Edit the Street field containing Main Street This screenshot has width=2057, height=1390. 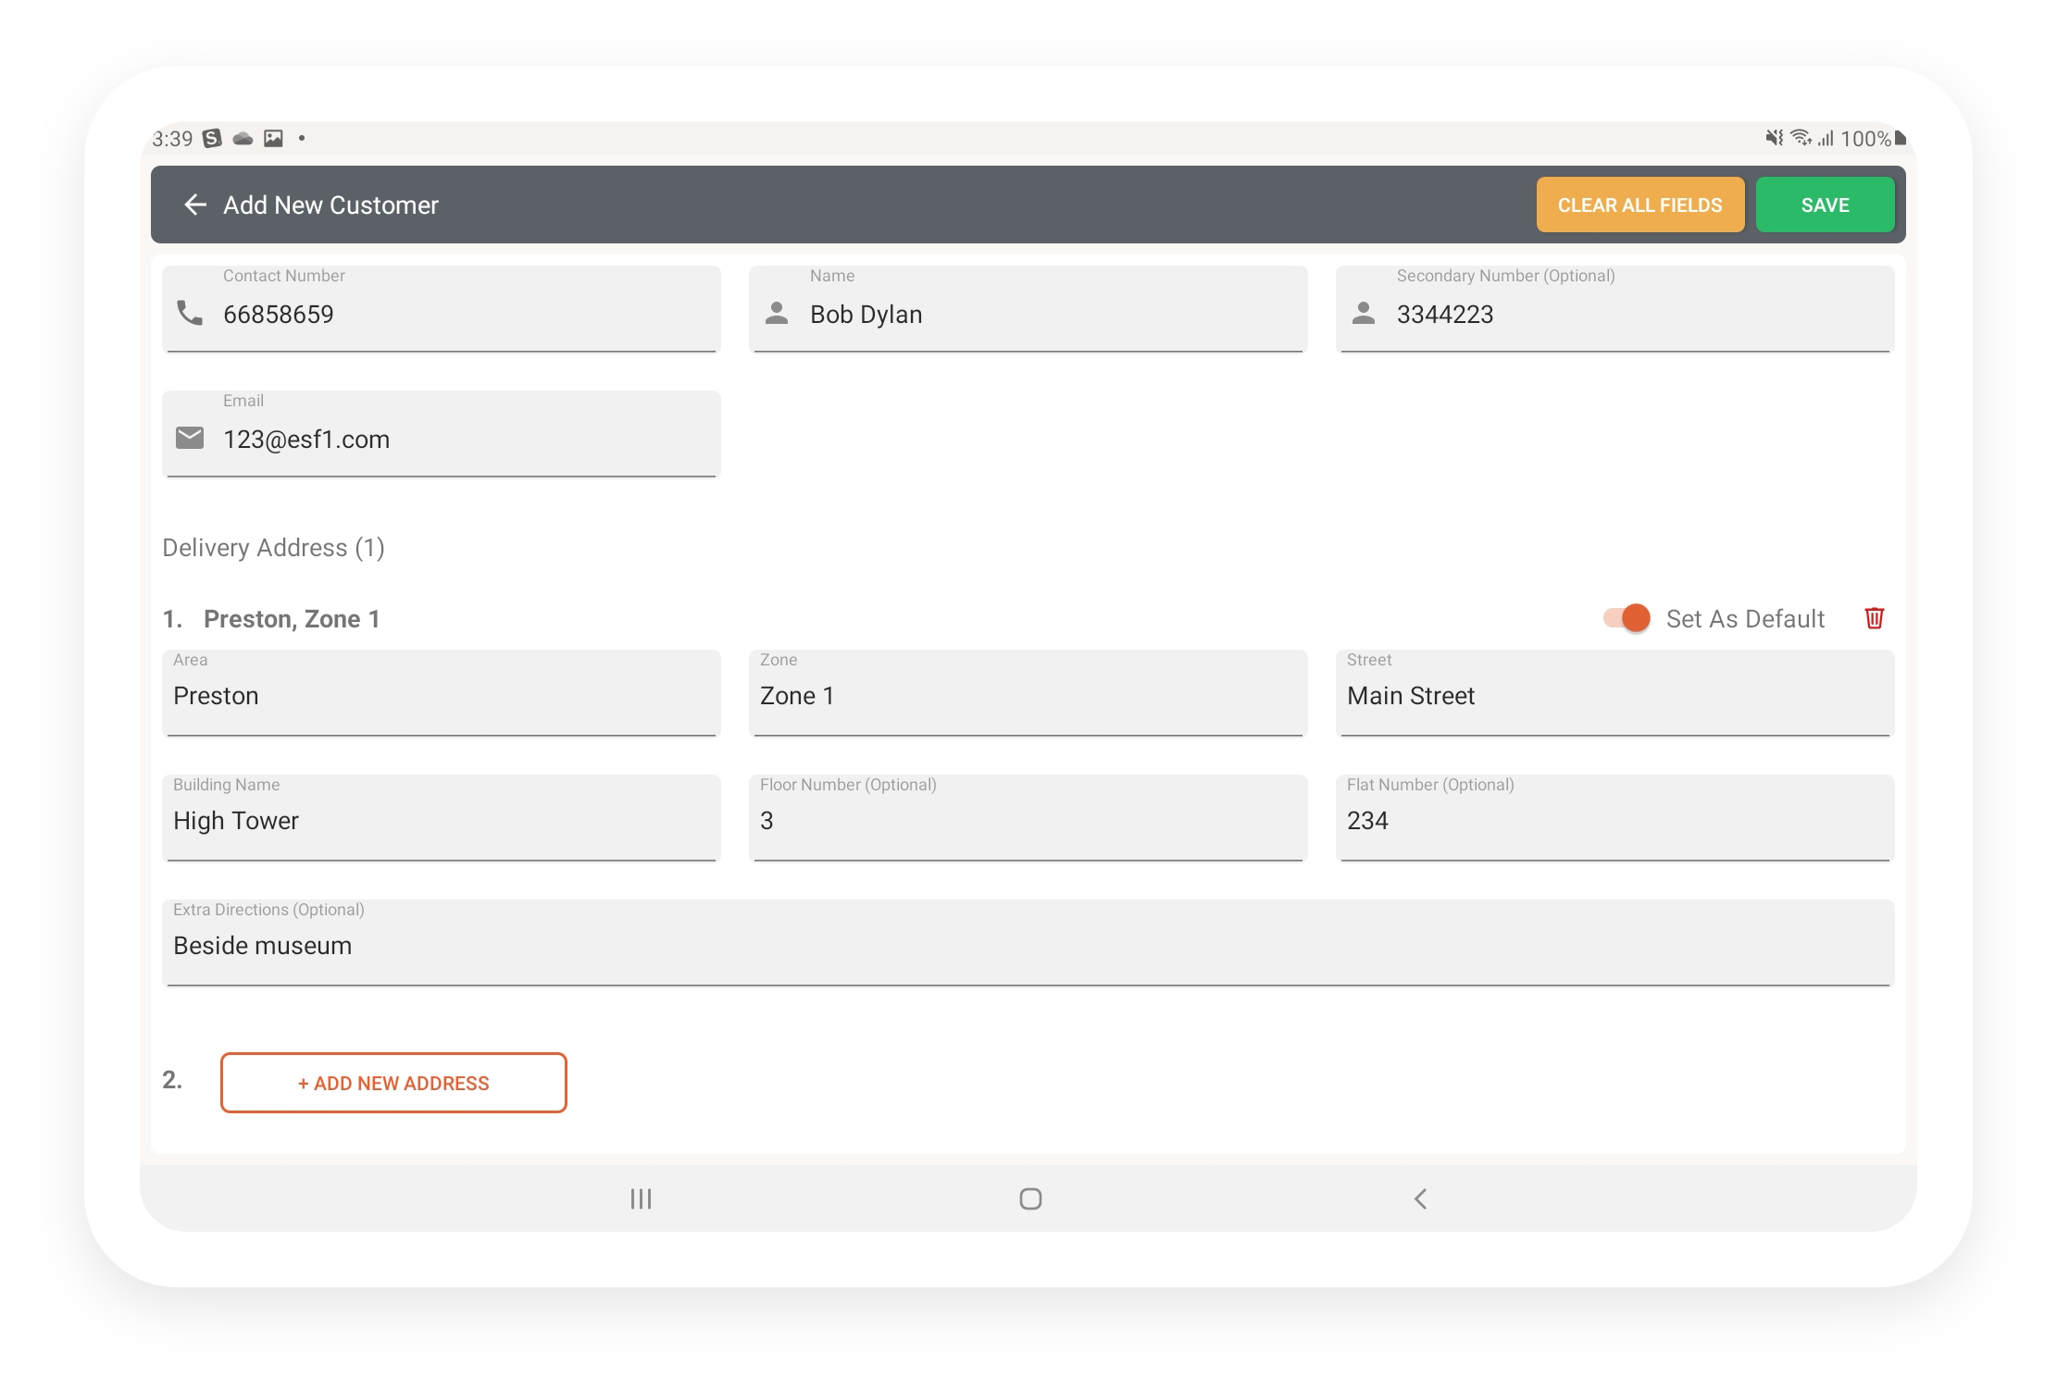click(x=1614, y=695)
